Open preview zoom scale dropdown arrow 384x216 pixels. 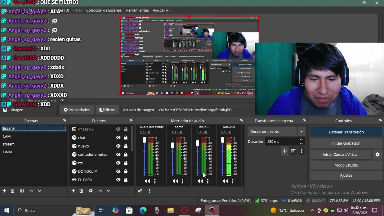pos(62,100)
